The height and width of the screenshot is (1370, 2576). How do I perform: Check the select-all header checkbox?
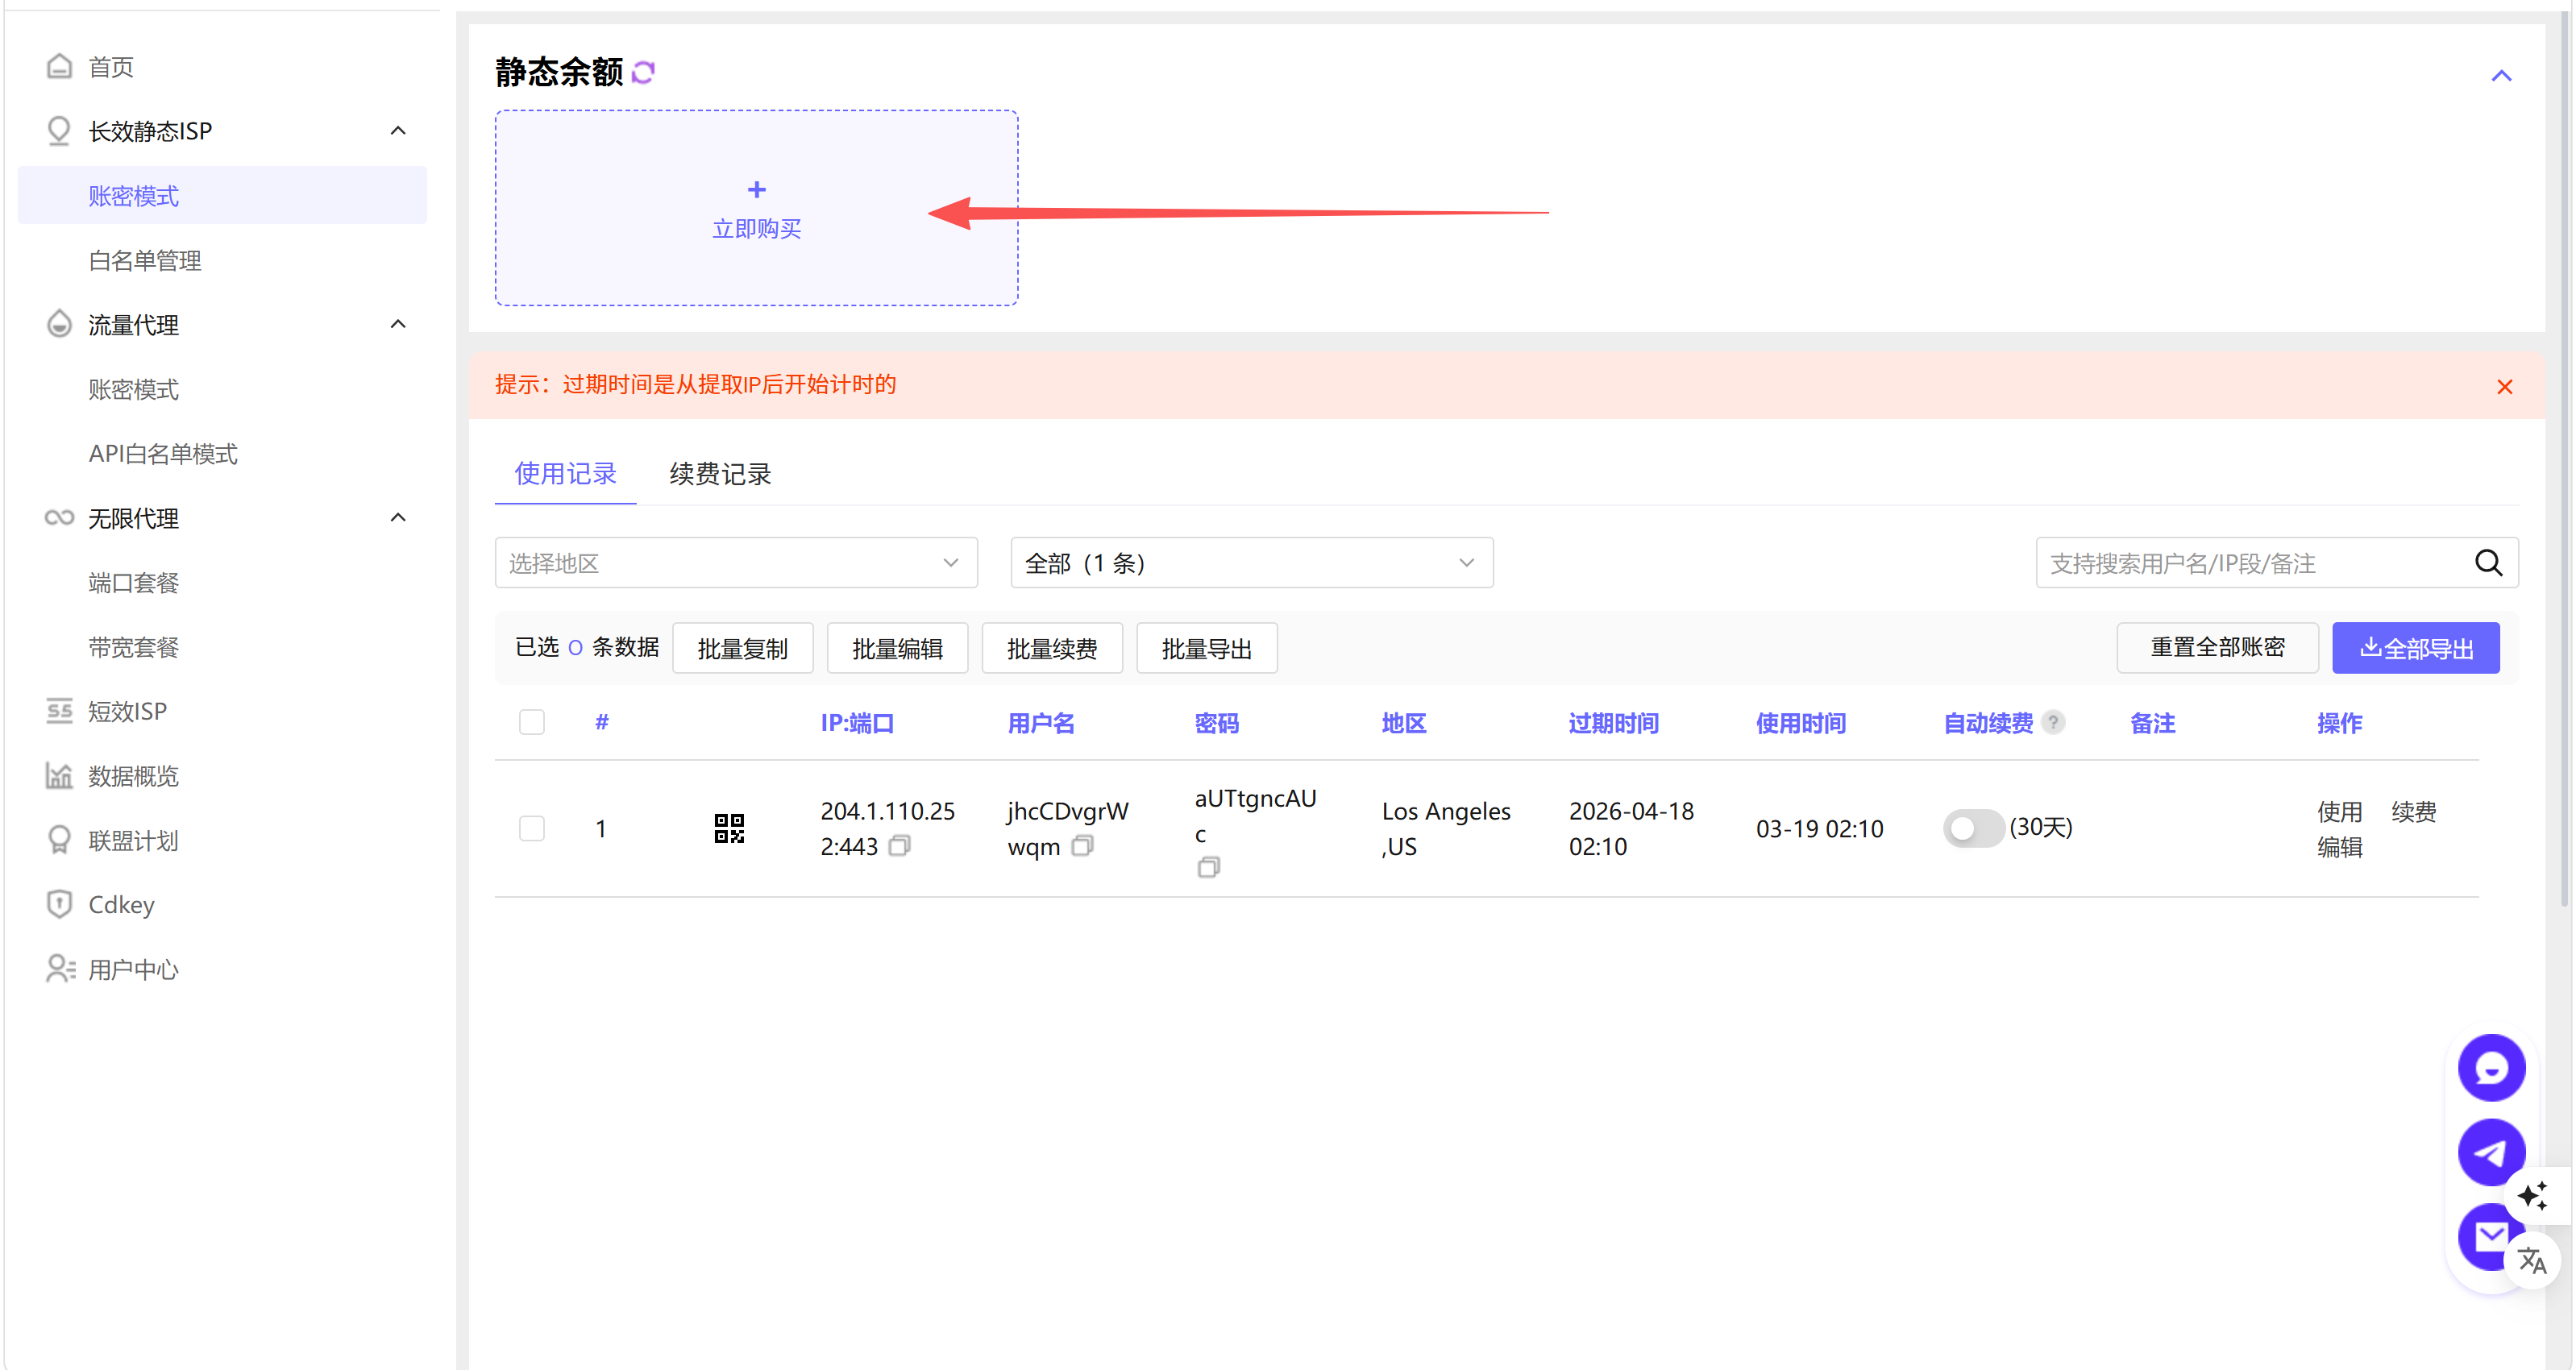click(x=532, y=722)
